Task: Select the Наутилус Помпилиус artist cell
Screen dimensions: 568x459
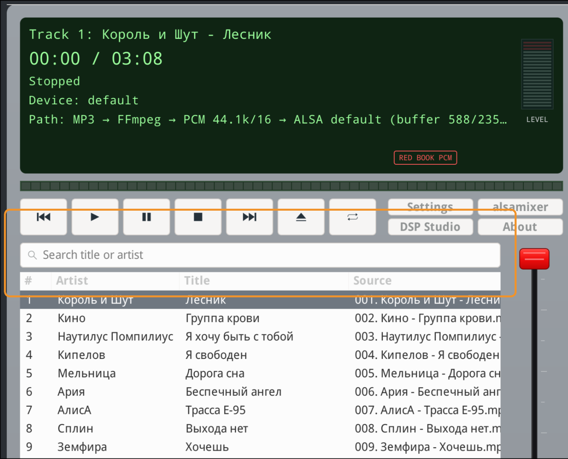Action: coord(115,337)
